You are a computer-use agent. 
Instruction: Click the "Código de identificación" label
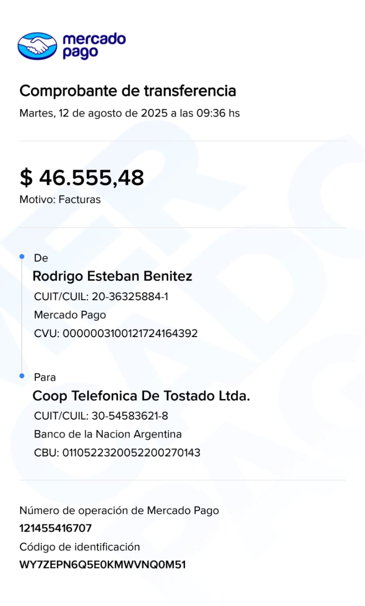point(80,547)
